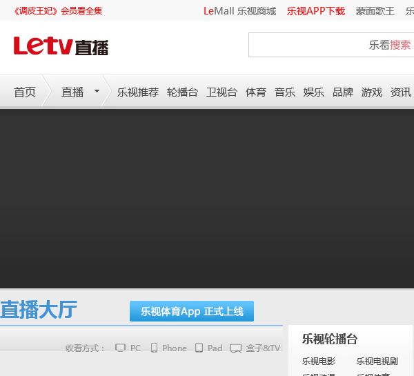Click the Phone device icon

(x=154, y=348)
